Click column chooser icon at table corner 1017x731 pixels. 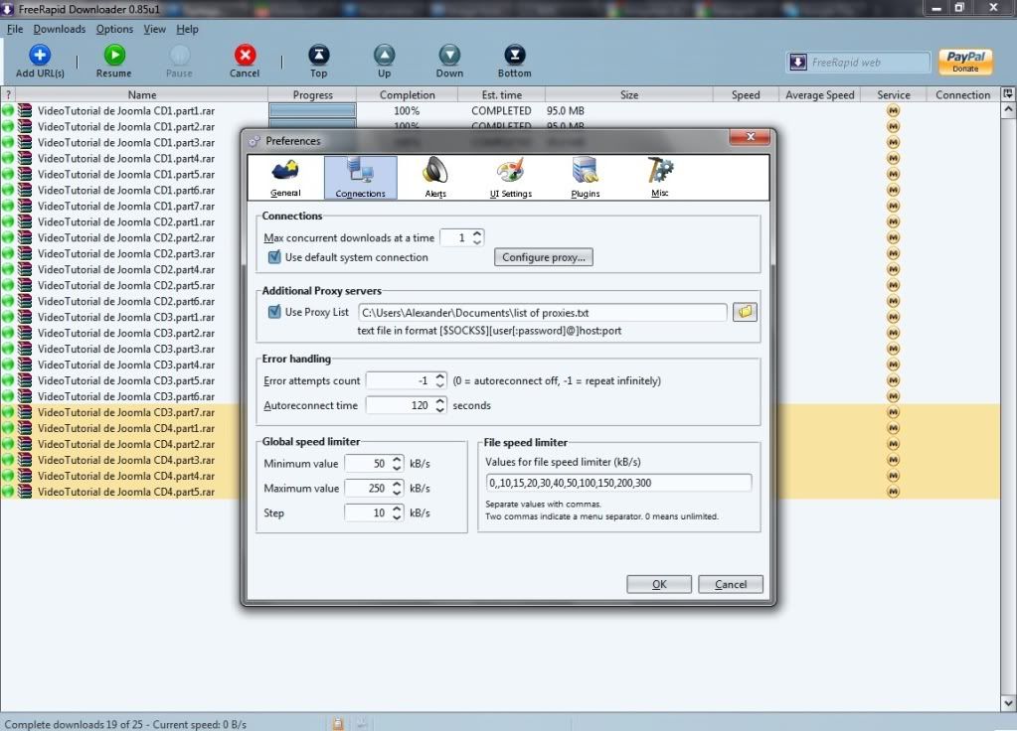(x=1008, y=94)
